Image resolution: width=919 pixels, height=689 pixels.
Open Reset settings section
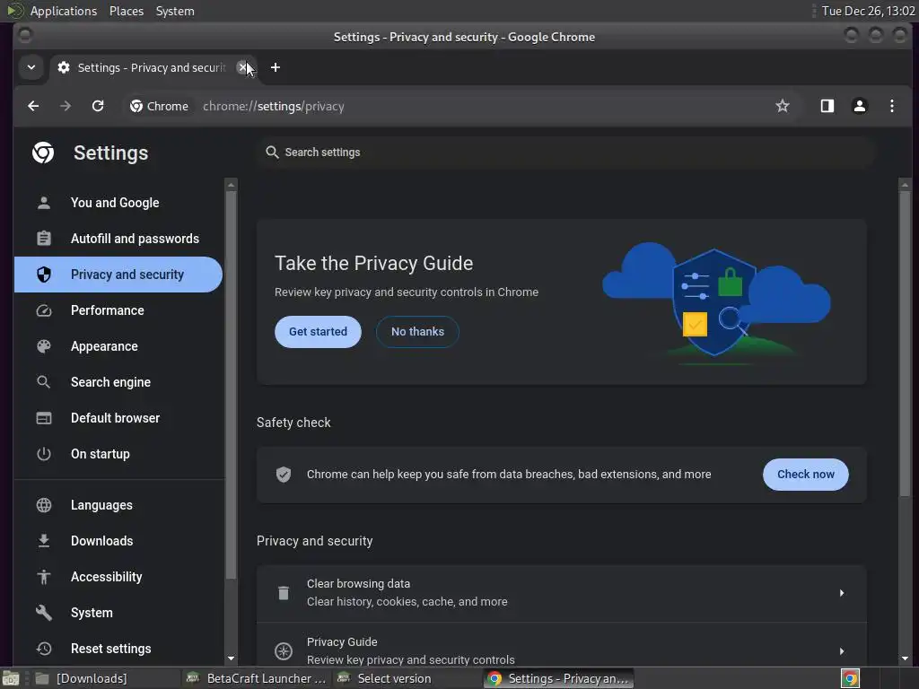[118, 649]
